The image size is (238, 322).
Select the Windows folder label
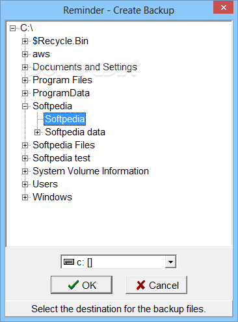pos(52,197)
